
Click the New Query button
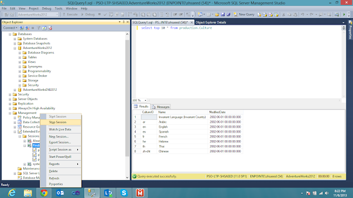click(244, 14)
